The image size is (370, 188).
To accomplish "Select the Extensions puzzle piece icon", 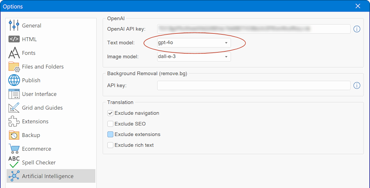I will click(x=14, y=121).
